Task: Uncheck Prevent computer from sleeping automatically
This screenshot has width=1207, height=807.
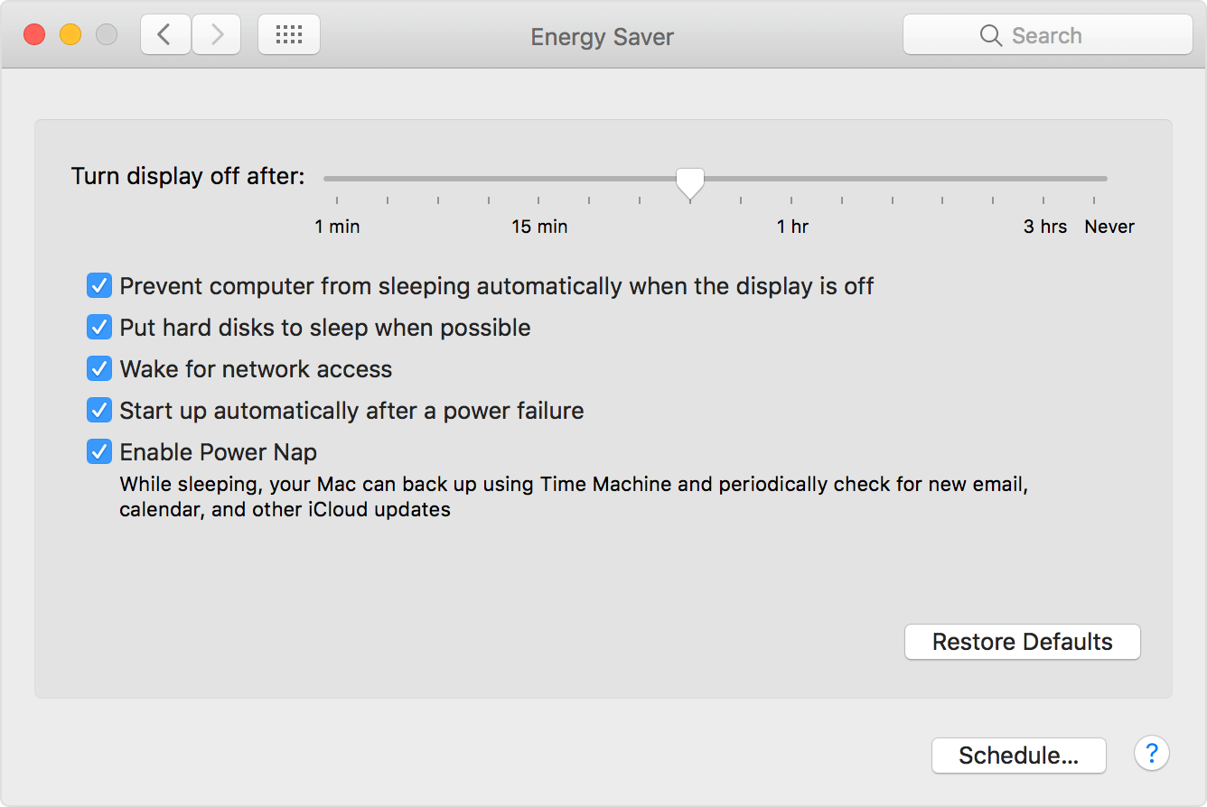Action: pos(98,286)
